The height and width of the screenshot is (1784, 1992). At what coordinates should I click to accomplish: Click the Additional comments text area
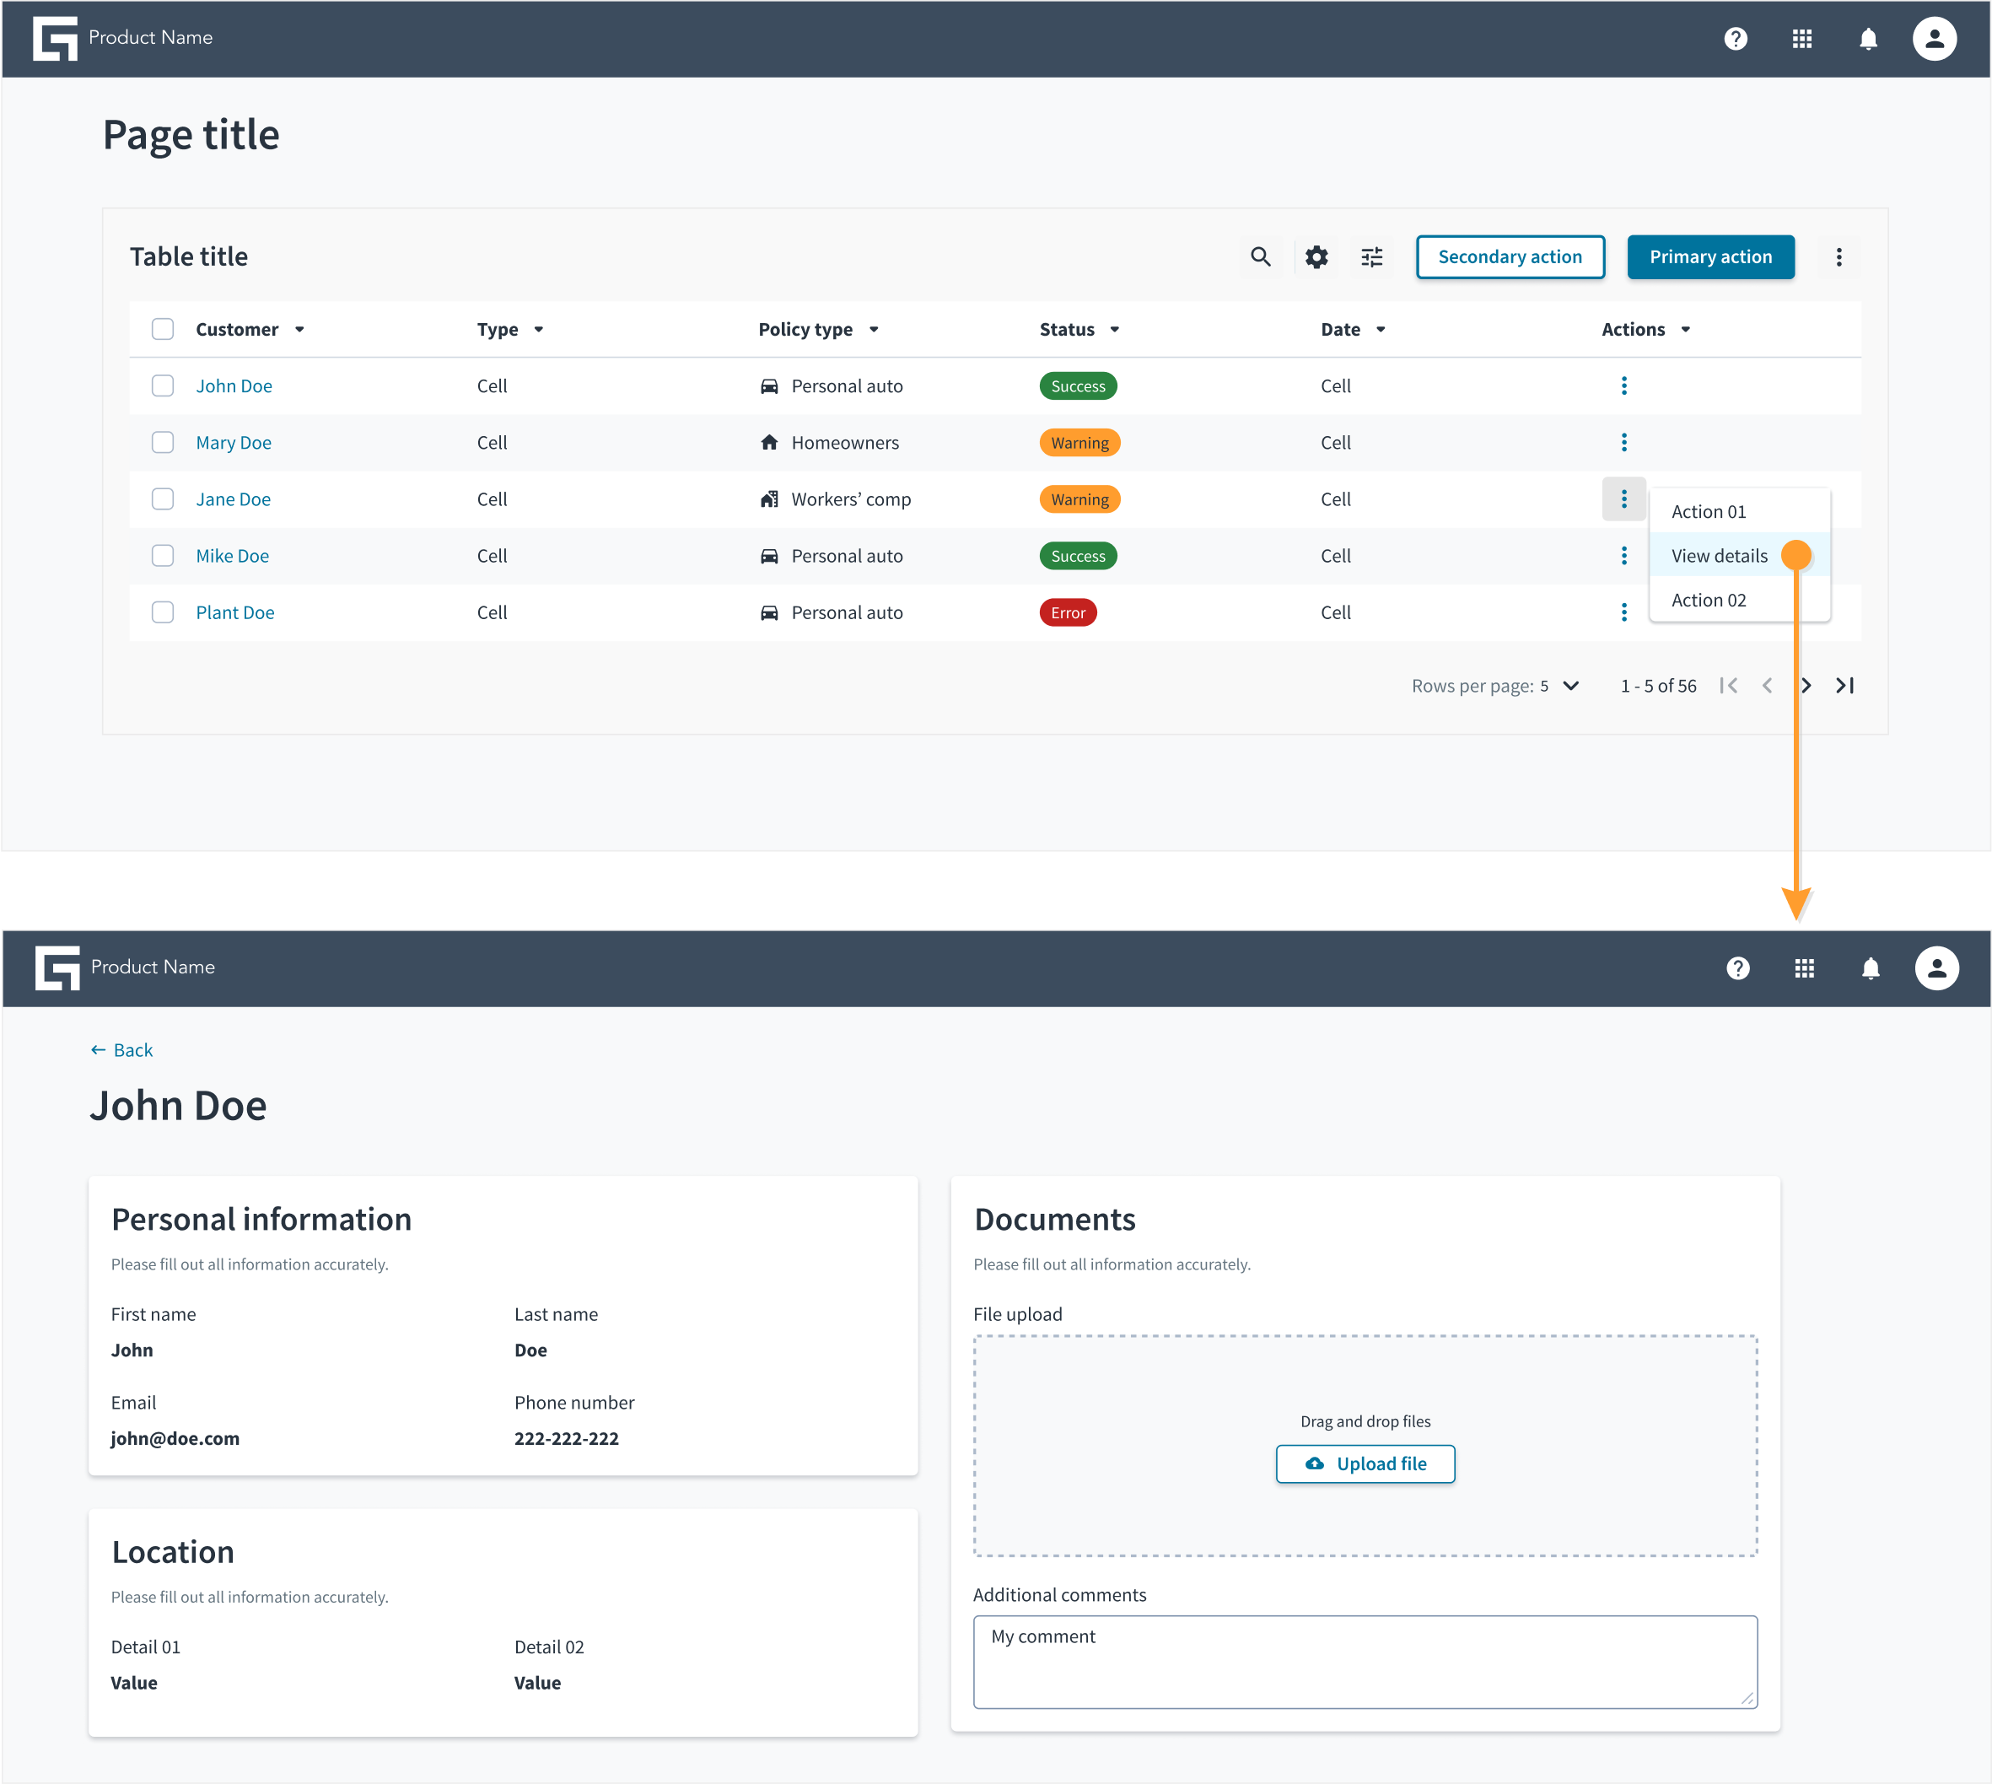click(1364, 1662)
